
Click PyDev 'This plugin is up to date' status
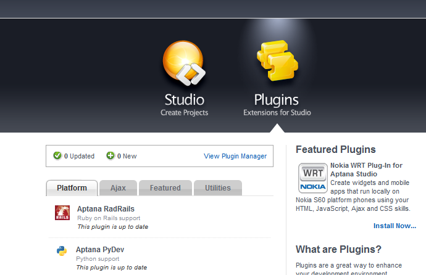(111, 268)
